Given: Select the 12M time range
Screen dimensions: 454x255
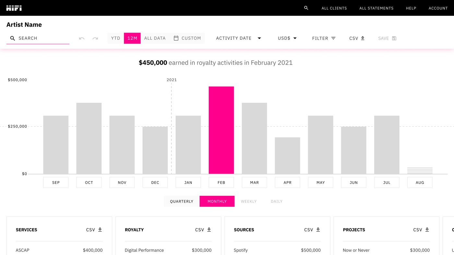Looking at the screenshot, I should pos(132,38).
